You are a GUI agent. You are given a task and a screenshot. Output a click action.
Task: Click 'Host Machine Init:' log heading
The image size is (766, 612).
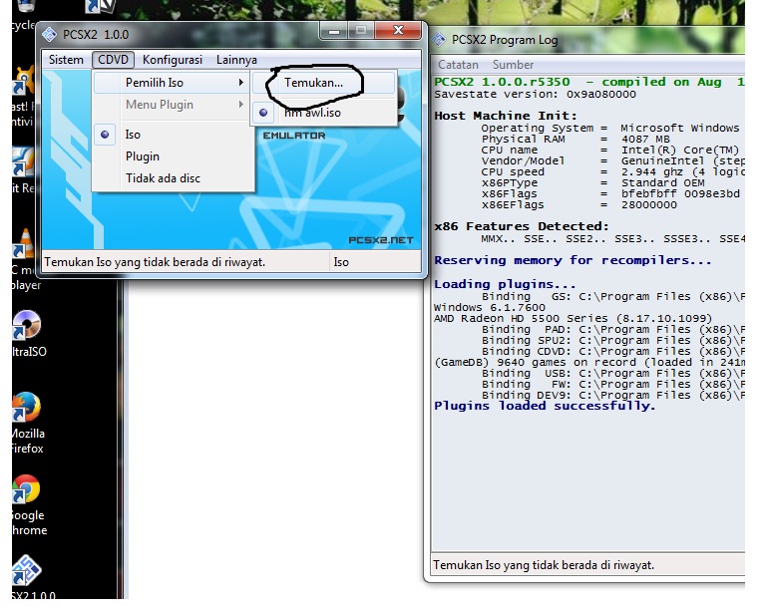tap(506, 117)
